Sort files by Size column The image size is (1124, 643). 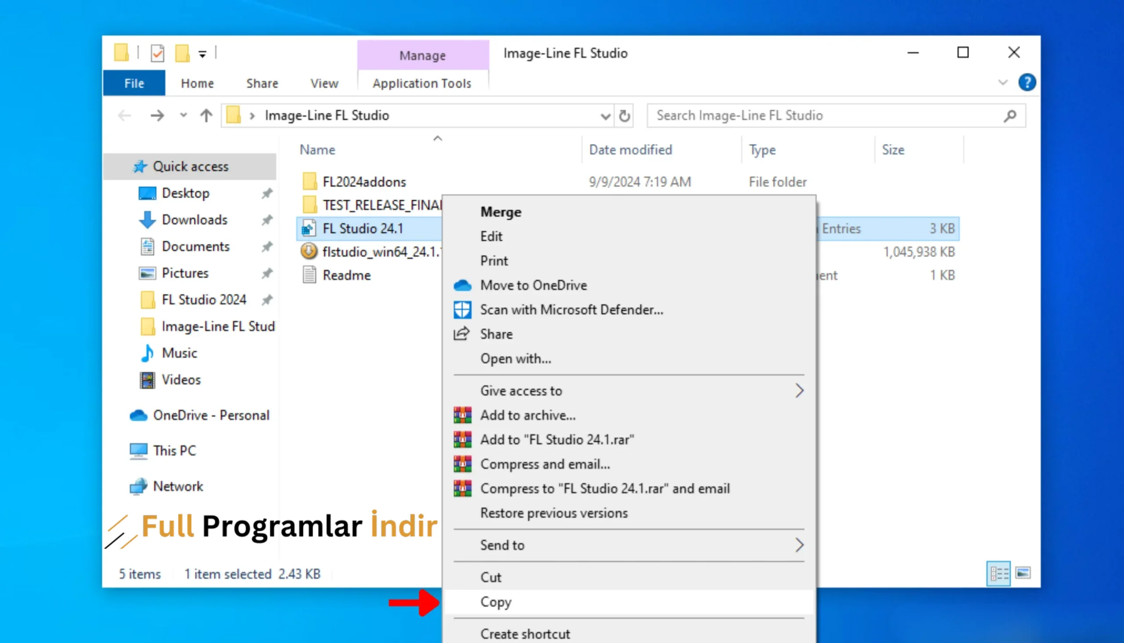coord(893,150)
